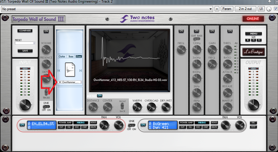278x152 pixels.
Task: Click the EQ button on EN_EL34 channel
Action: (69, 127)
